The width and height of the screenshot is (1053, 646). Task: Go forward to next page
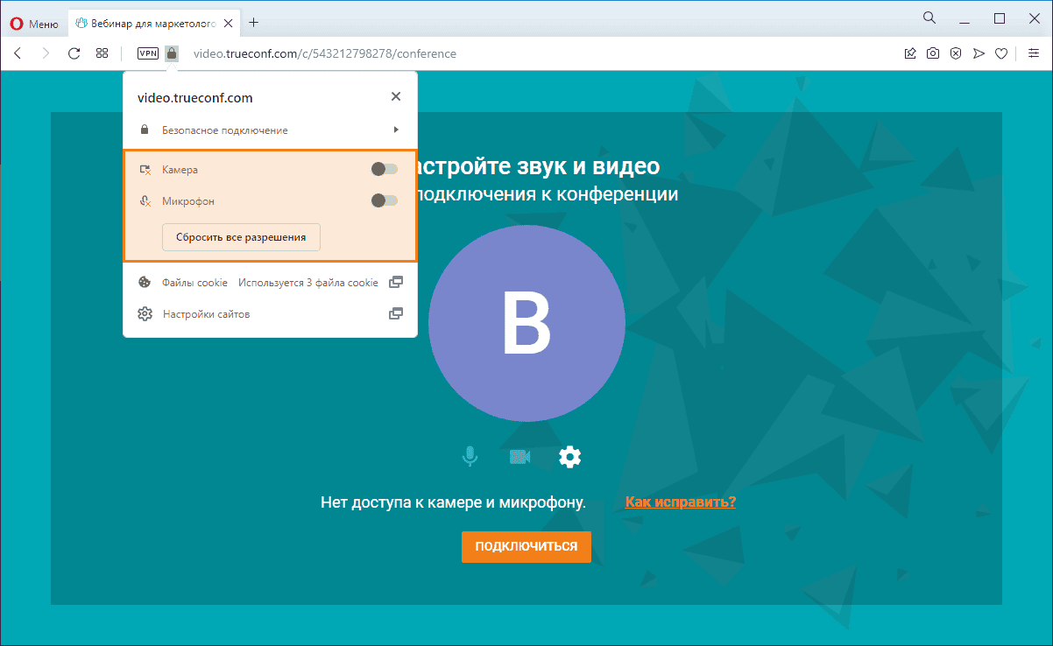click(46, 53)
